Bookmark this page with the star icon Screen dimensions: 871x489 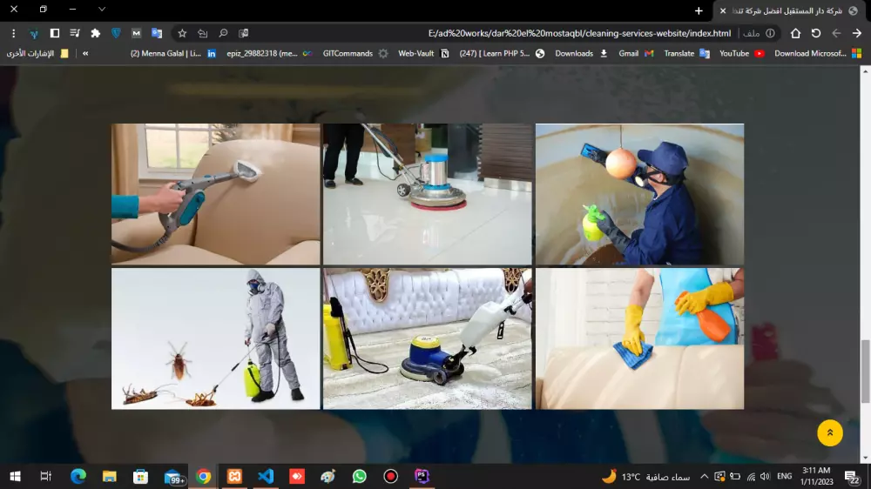(x=182, y=33)
